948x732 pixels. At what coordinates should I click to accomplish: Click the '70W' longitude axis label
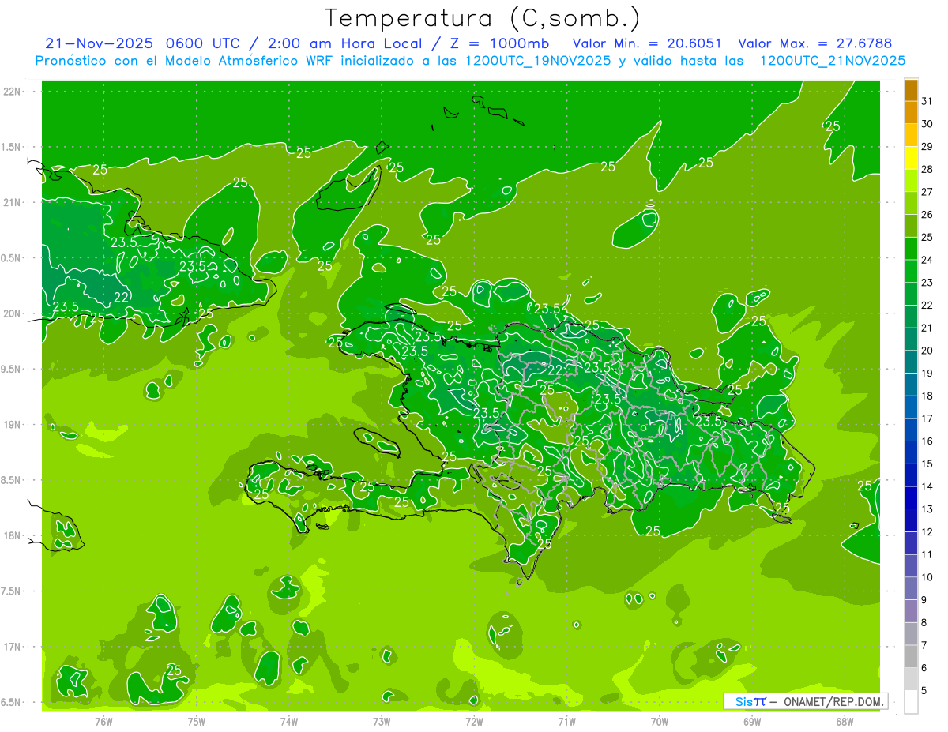point(660,721)
